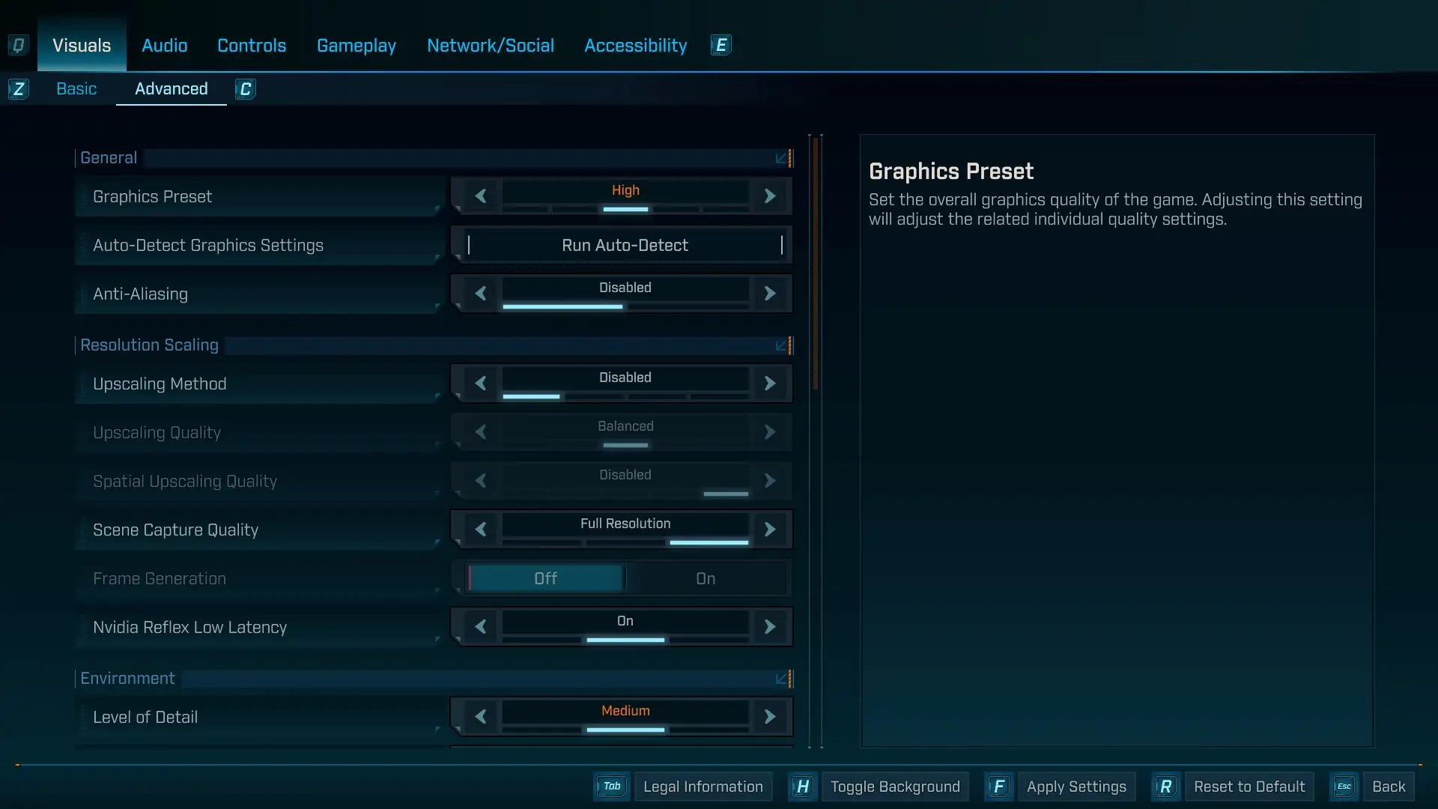This screenshot has width=1438, height=809.
Task: Click Level of Detail left arrow
Action: (x=481, y=717)
